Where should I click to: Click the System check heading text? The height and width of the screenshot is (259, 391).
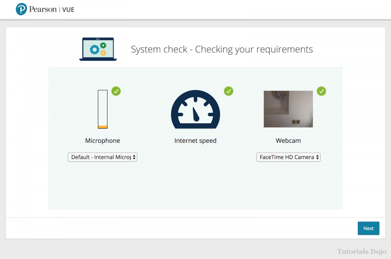(222, 49)
